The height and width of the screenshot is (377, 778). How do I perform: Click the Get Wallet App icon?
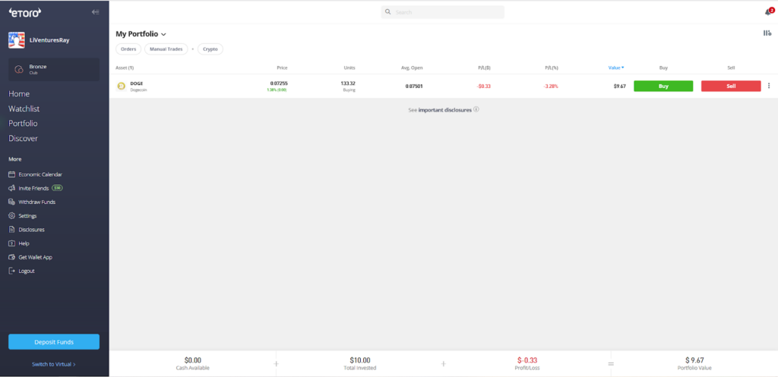(x=12, y=258)
